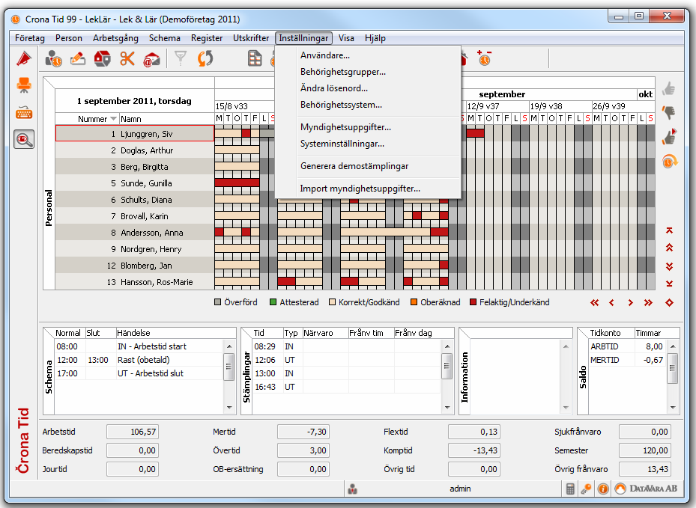Open the Hjälp menu

pyautogui.click(x=375, y=38)
